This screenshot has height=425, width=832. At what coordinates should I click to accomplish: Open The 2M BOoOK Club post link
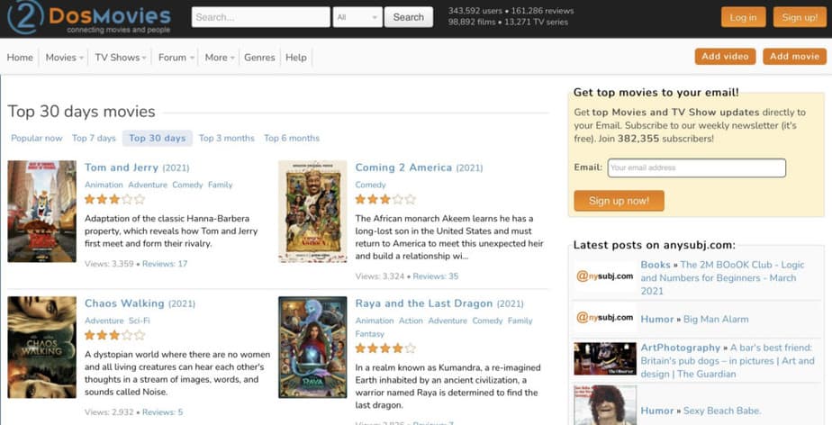click(722, 277)
